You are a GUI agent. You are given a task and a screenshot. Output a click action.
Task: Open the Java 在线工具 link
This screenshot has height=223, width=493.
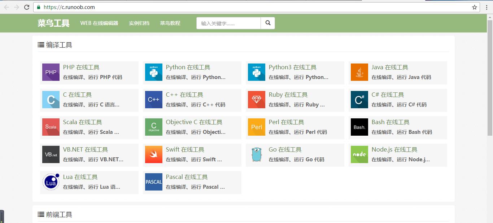click(x=390, y=67)
